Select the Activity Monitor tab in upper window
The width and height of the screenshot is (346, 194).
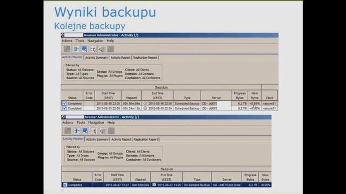click(x=72, y=57)
